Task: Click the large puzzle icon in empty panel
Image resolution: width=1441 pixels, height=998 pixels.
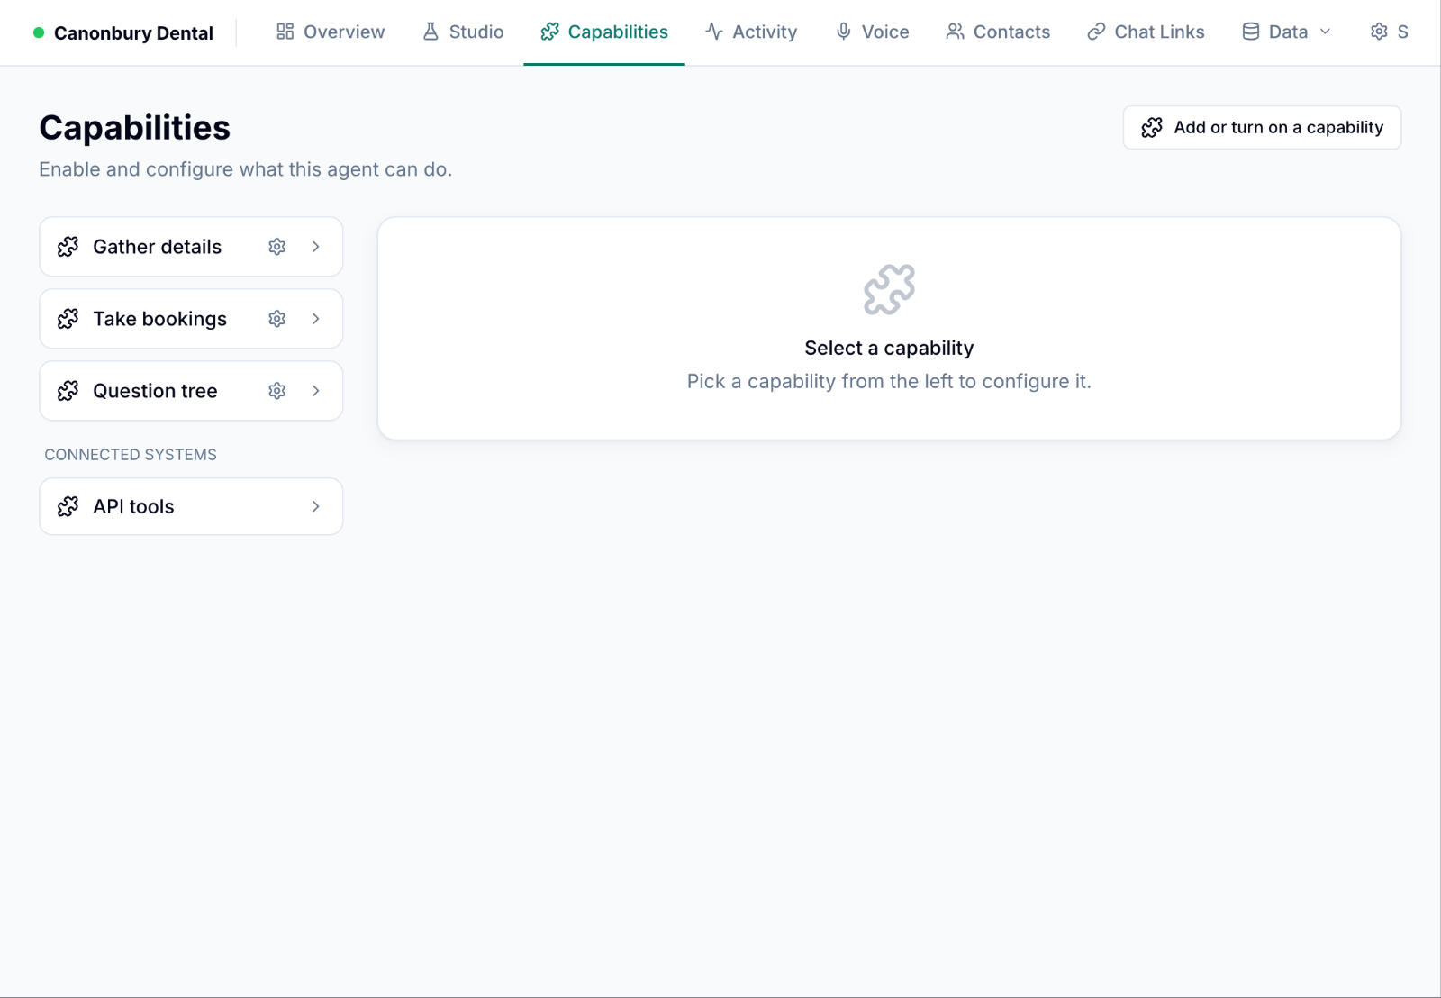Action: (889, 290)
